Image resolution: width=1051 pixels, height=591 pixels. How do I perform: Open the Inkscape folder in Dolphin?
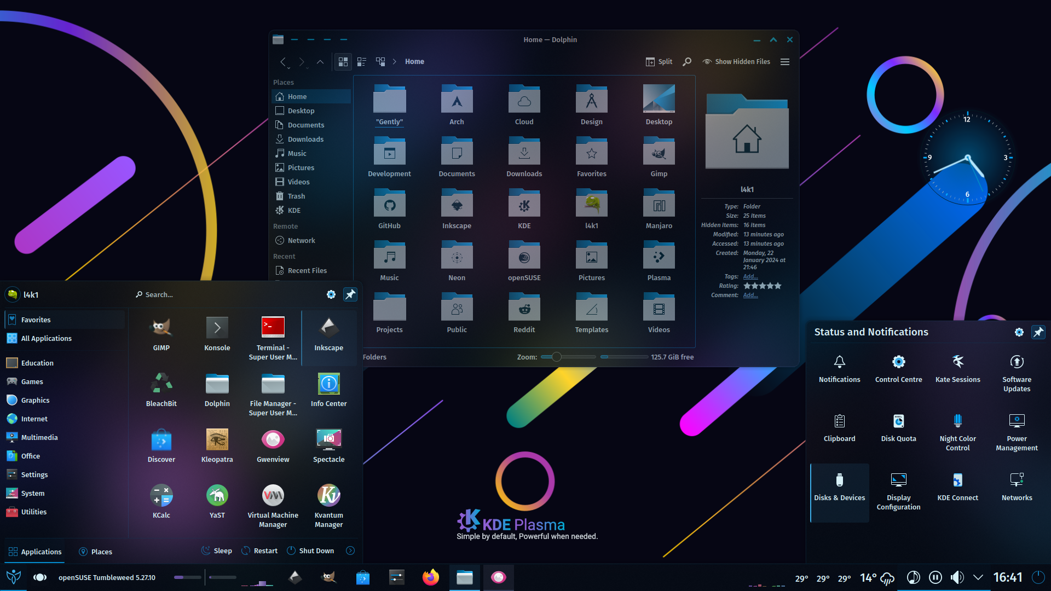(457, 209)
